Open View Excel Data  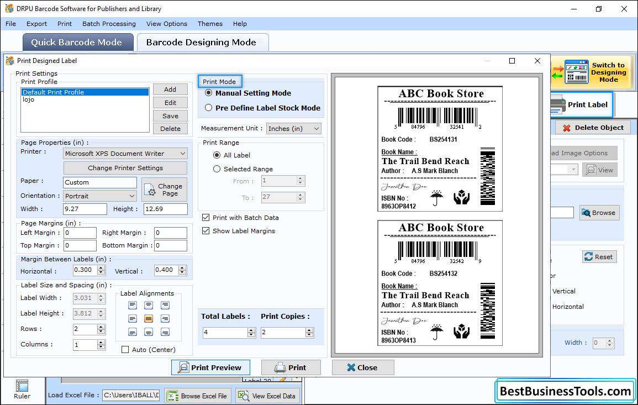[x=268, y=396]
